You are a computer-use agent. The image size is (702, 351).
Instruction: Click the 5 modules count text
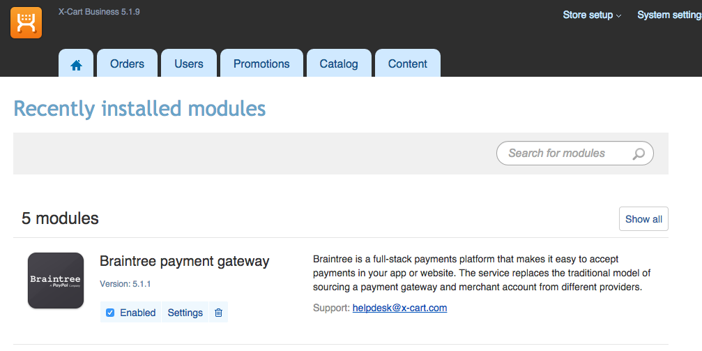pos(60,218)
